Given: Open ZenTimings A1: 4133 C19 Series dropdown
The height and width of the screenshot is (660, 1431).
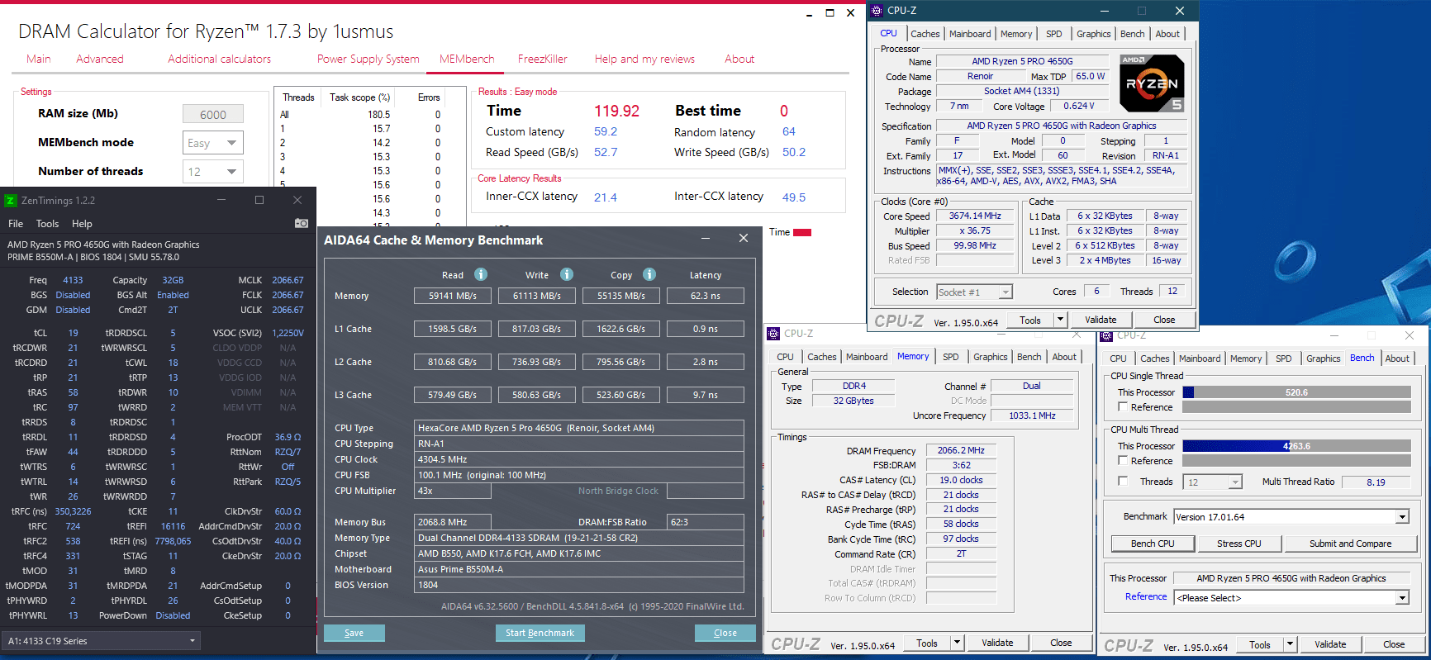Looking at the screenshot, I should [101, 641].
